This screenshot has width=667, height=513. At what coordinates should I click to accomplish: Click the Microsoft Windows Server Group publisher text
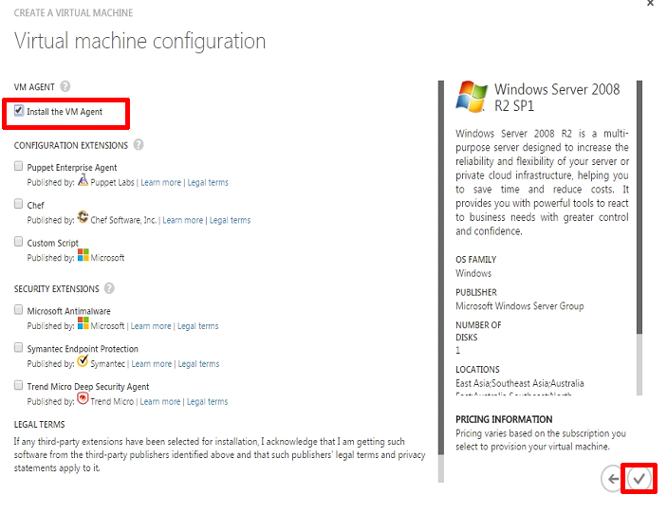[519, 306]
